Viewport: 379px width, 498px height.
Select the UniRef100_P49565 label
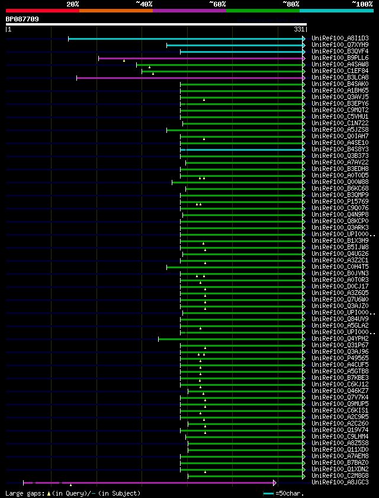[340, 359]
